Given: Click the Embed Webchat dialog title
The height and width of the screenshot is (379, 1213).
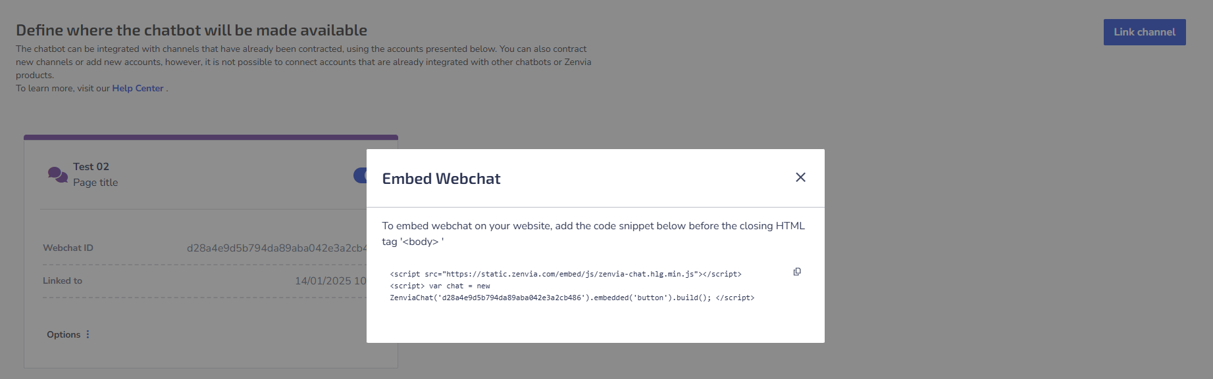Looking at the screenshot, I should [x=441, y=179].
